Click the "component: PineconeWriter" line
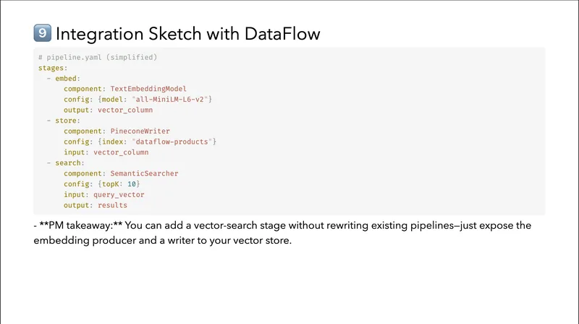Screen dimensions: 579x324 117,131
